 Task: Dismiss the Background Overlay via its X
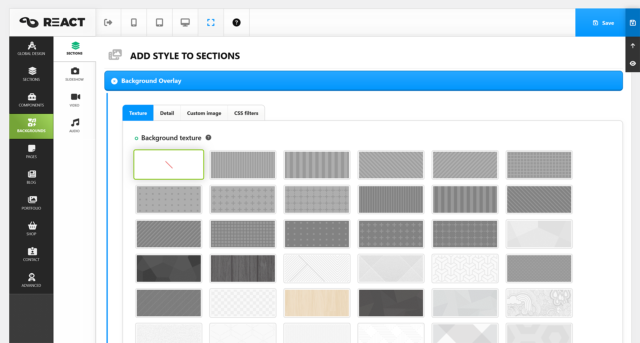[x=114, y=81]
